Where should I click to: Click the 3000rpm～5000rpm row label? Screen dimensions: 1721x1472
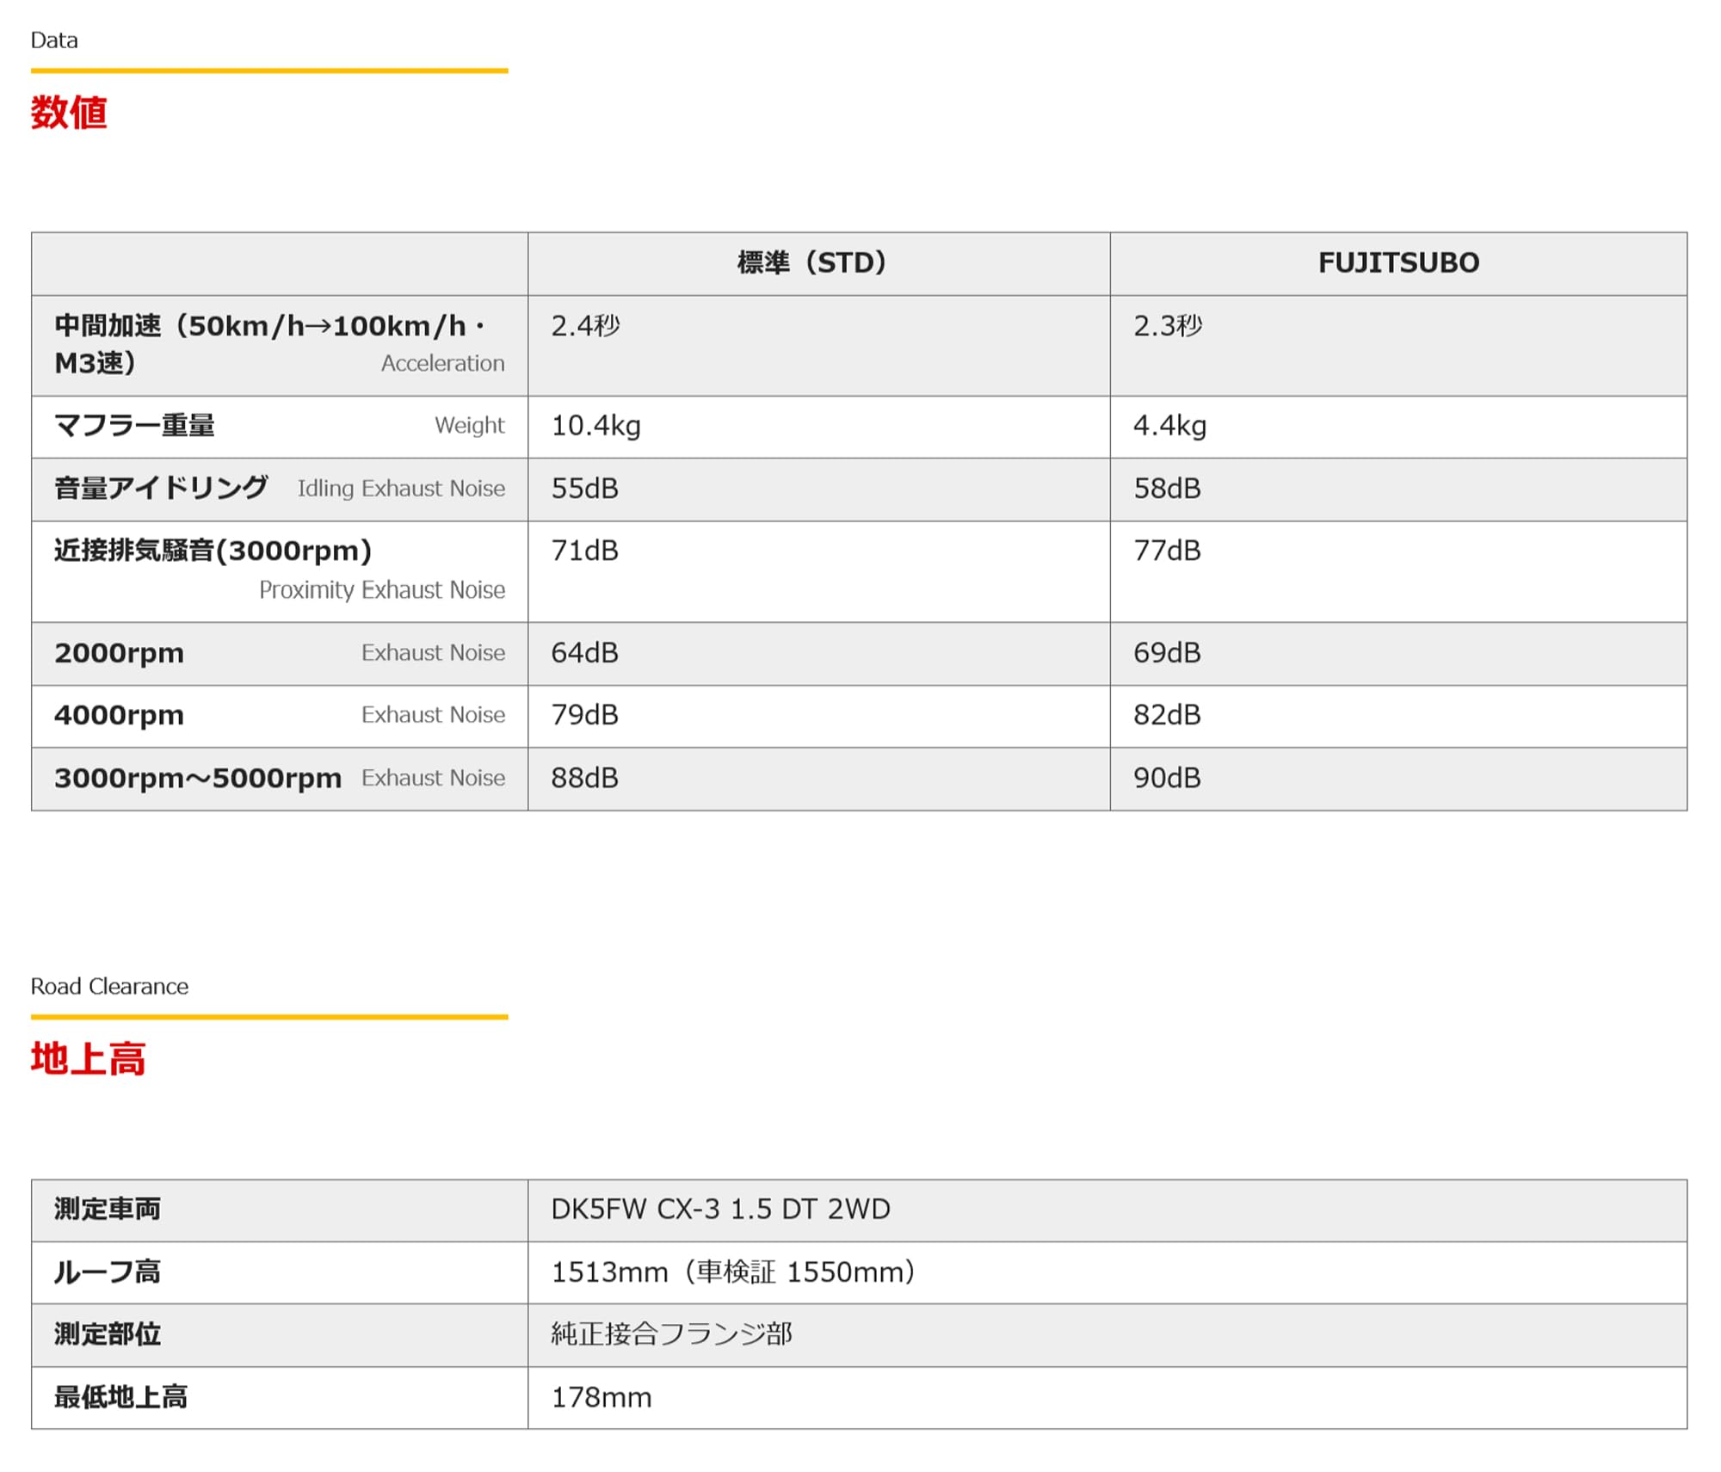[198, 779]
